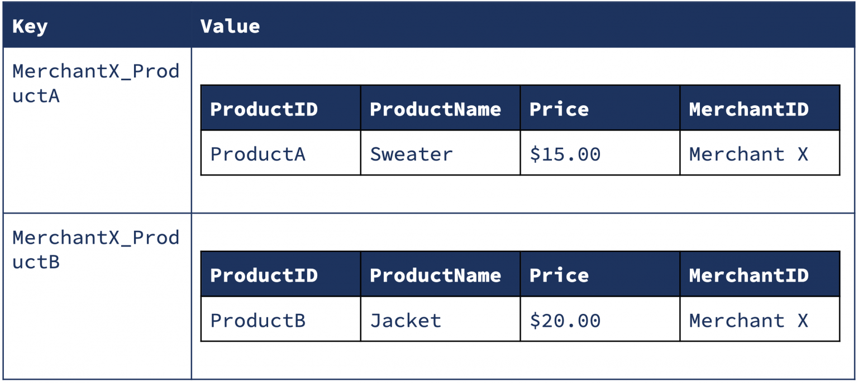Screen dimensions: 858x383
Task: Click the Value column header
Action: pyautogui.click(x=523, y=26)
